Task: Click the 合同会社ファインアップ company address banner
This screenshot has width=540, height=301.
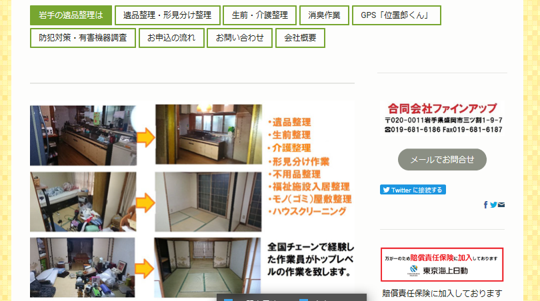Action: pyautogui.click(x=442, y=118)
